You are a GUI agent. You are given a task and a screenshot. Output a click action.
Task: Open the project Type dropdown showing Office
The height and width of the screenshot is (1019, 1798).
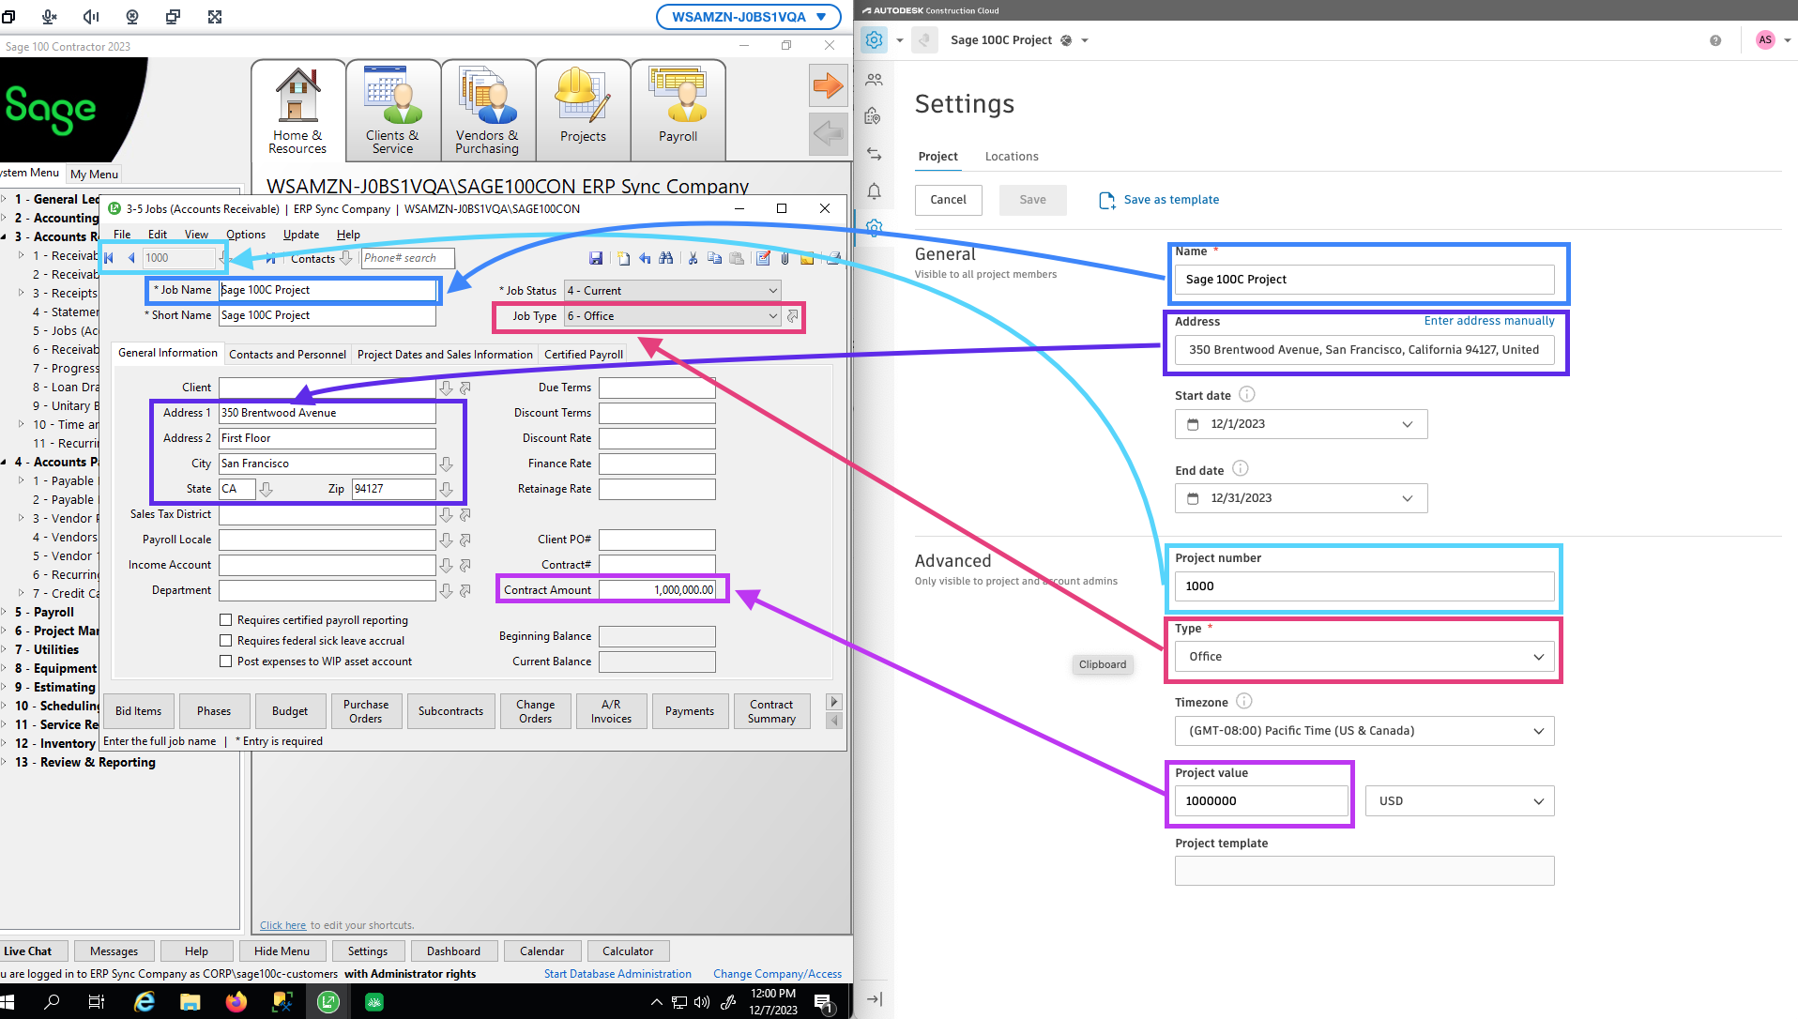[x=1364, y=657]
